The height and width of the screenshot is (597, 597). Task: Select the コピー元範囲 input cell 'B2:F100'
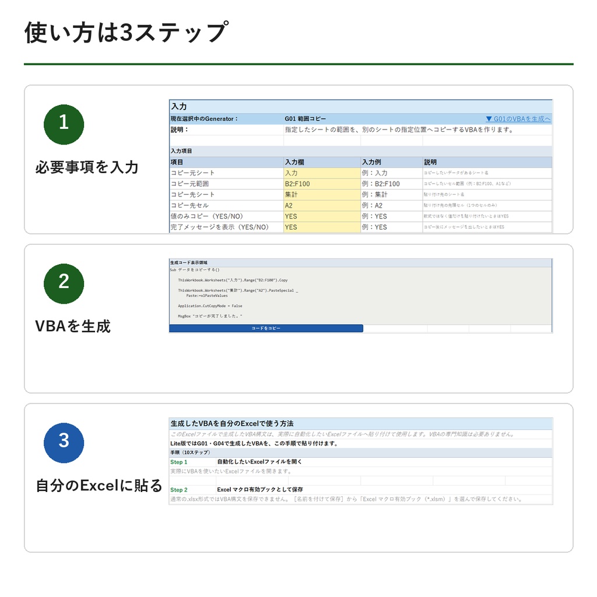pyautogui.click(x=322, y=184)
